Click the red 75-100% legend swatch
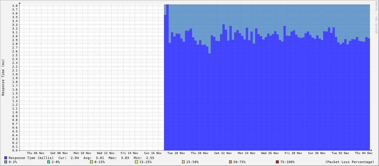379x166 pixels. click(277, 162)
